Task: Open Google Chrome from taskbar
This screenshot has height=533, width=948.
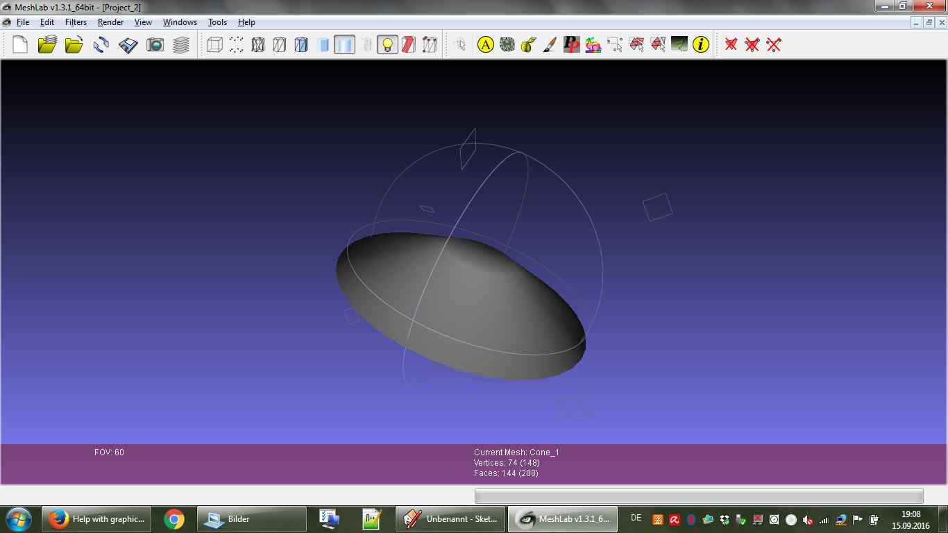Action: point(174,518)
